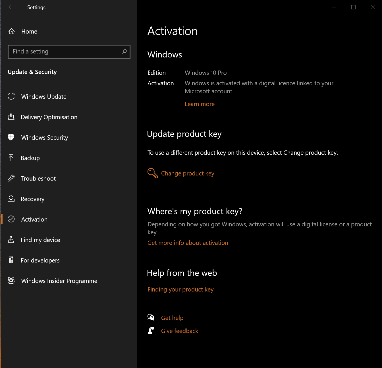This screenshot has height=368, width=382.
Task: Click the Give feedback person icon
Action: click(151, 330)
